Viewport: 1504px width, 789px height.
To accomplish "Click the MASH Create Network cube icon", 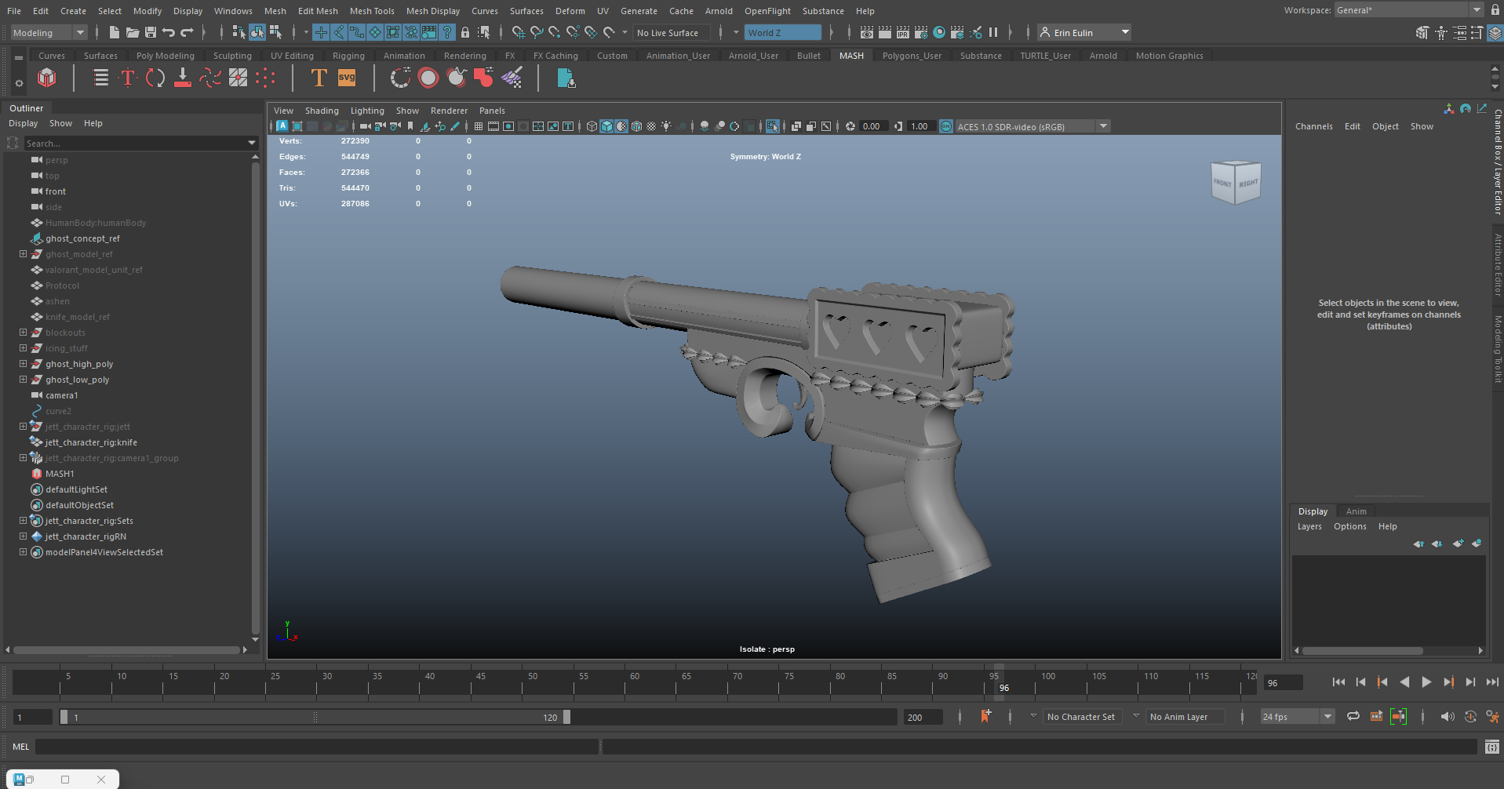I will coord(47,78).
